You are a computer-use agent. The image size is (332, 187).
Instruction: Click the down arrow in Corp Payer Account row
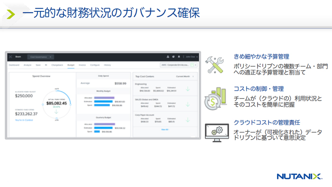click(x=188, y=120)
